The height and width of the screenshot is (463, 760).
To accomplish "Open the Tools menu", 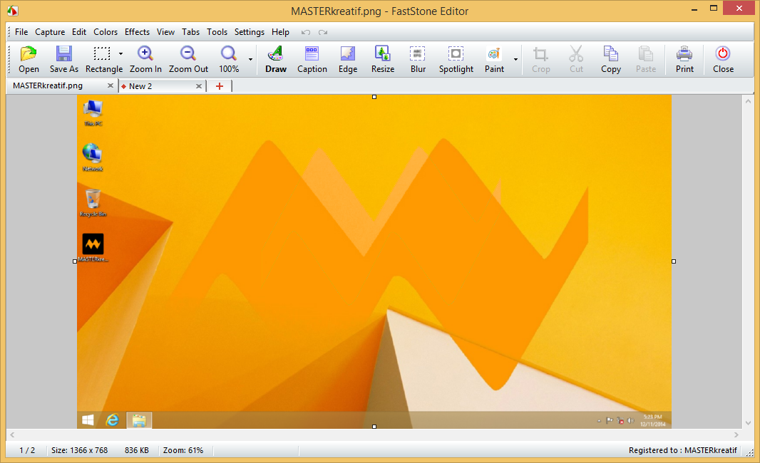I will pyautogui.click(x=217, y=32).
